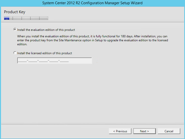
Task: Click the 'Install the licensed edition' label
Action: pos(44,53)
